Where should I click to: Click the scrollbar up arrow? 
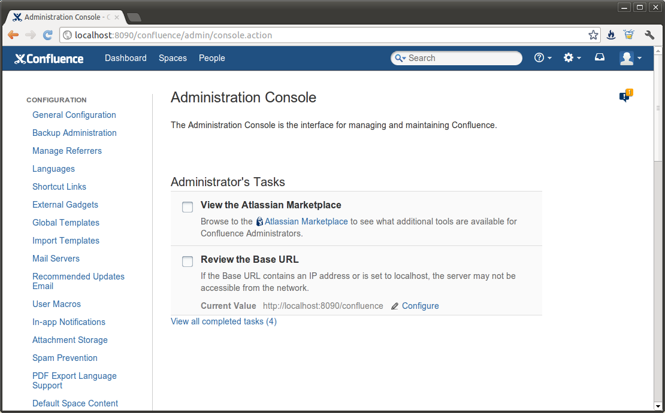[x=658, y=50]
